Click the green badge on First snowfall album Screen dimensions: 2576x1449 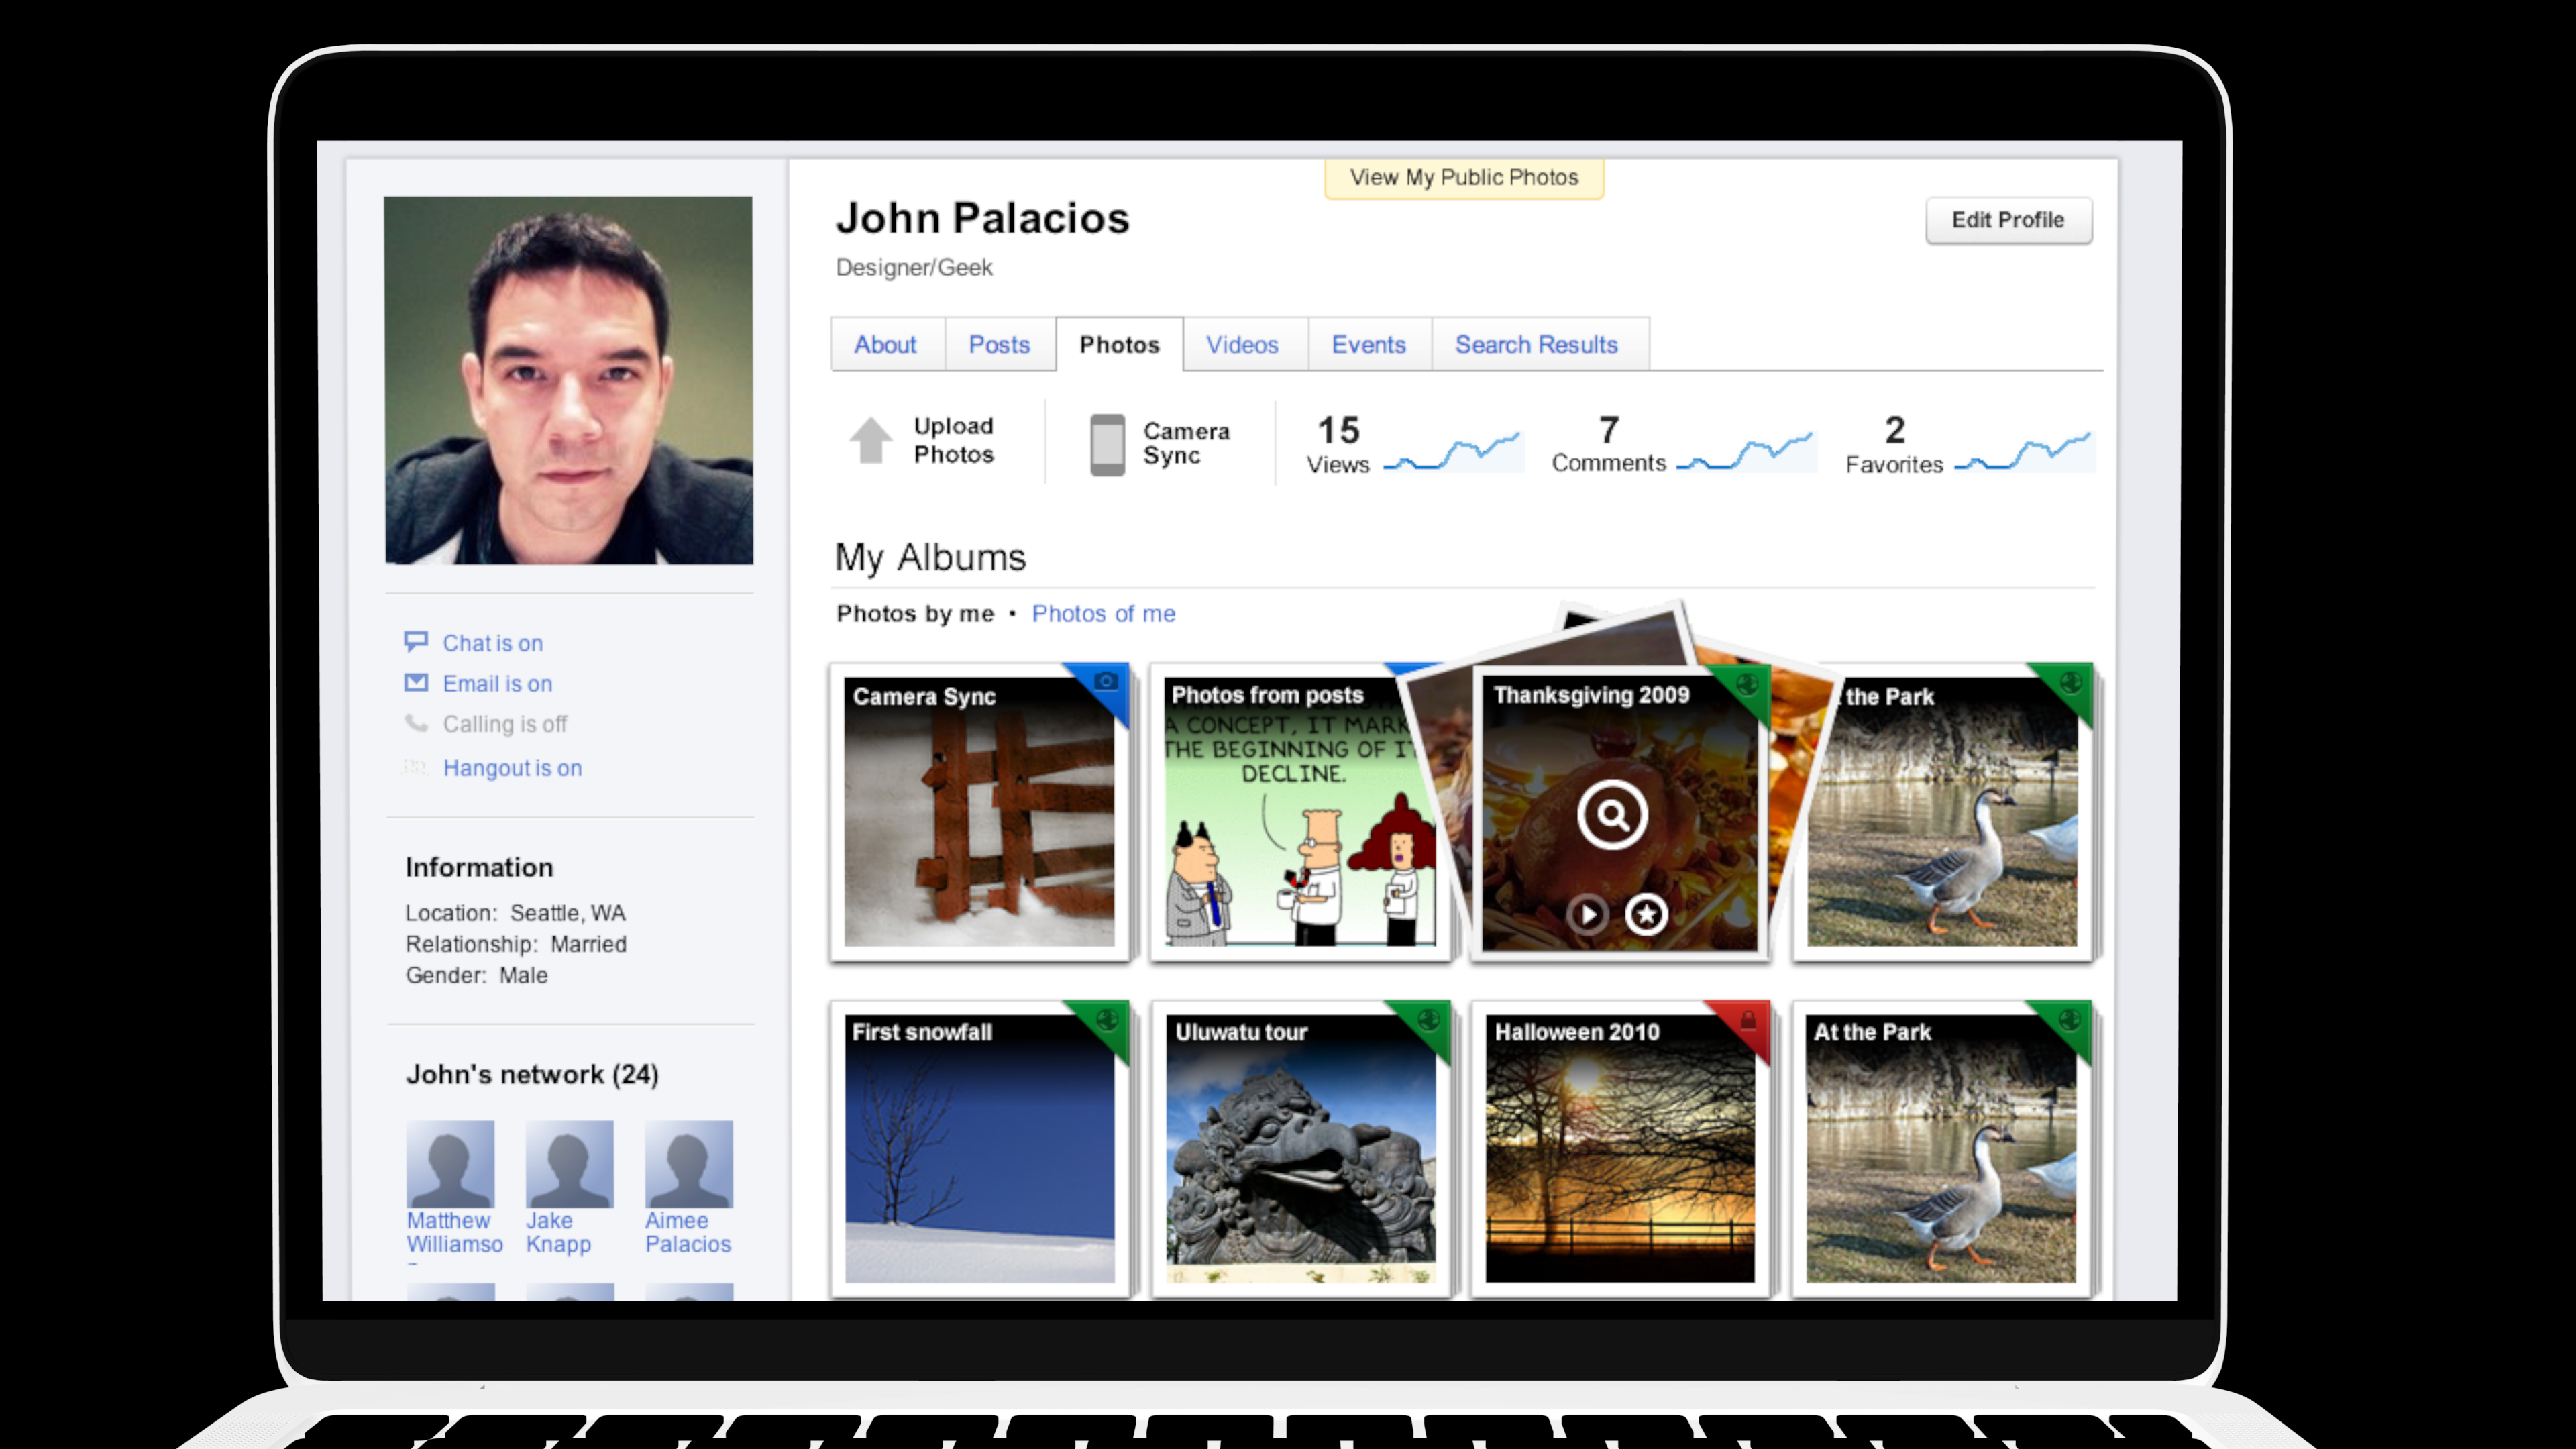pyautogui.click(x=1106, y=1021)
